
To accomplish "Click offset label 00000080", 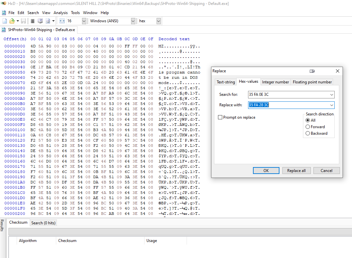I will 15,88.
